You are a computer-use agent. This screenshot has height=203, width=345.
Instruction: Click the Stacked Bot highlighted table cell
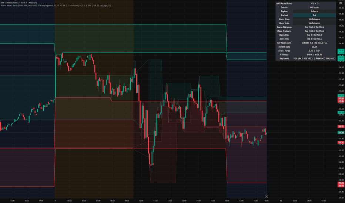point(314,16)
